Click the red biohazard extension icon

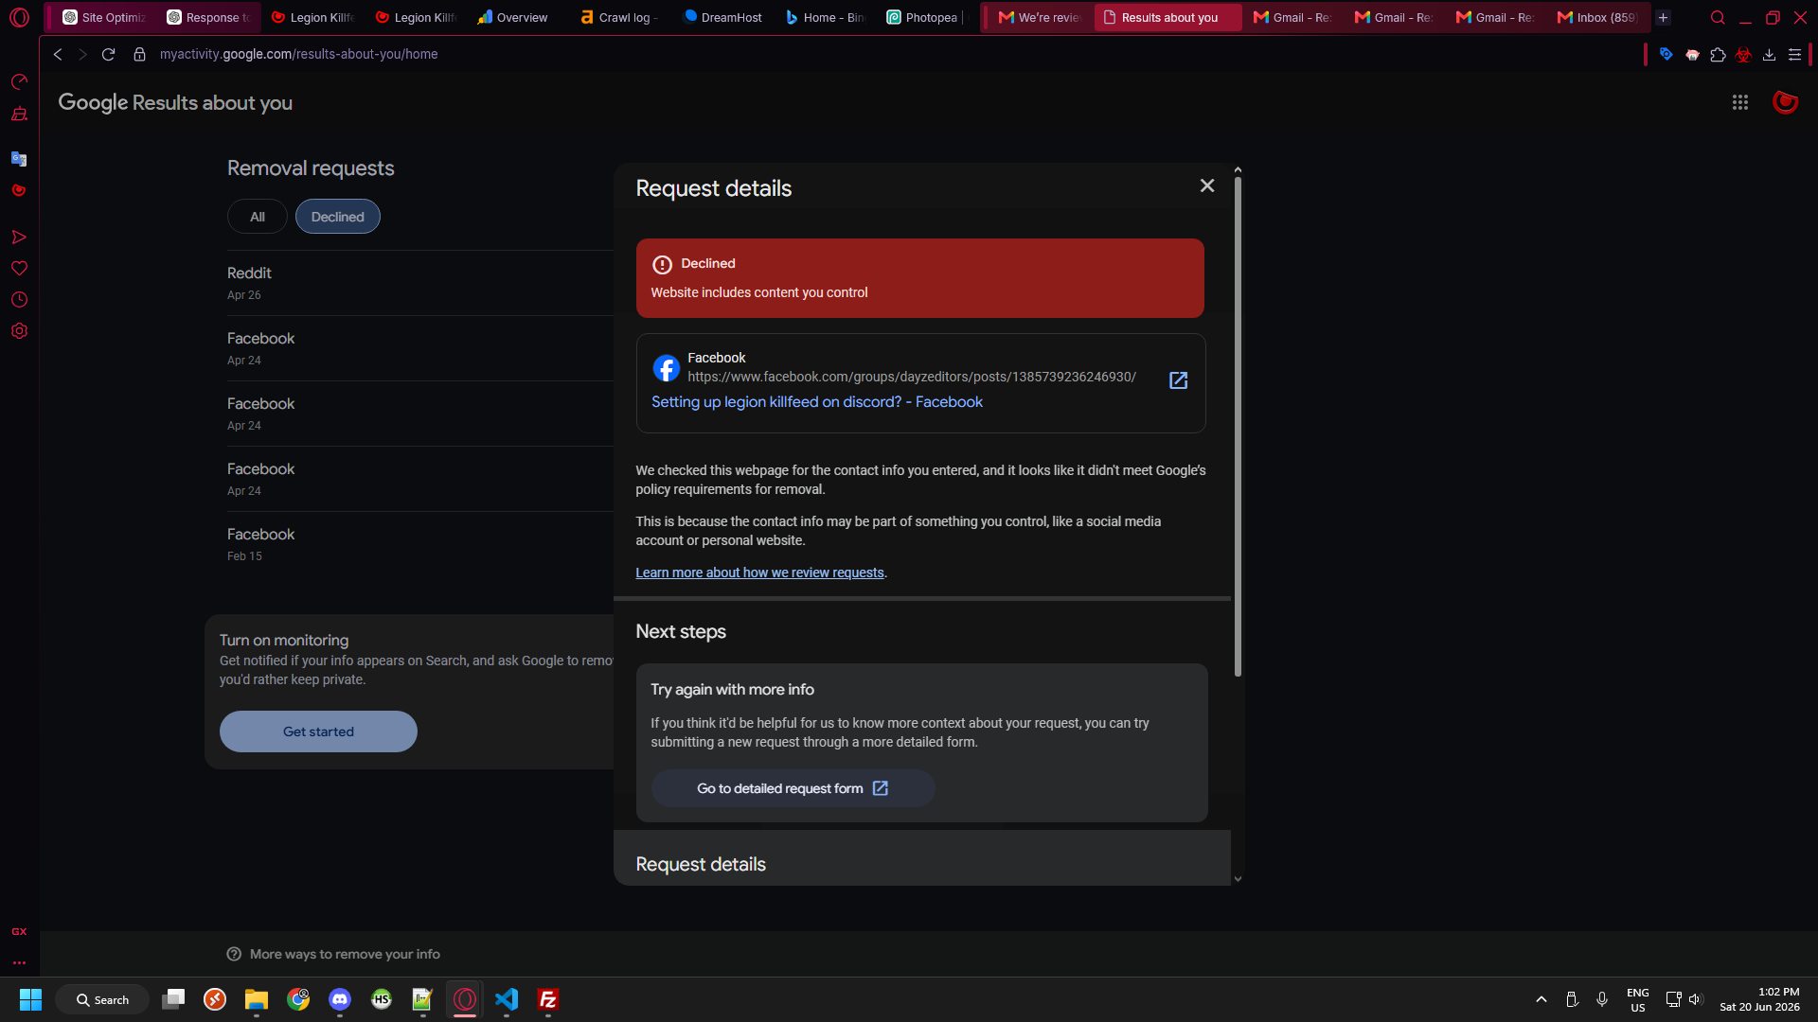[x=1743, y=55]
